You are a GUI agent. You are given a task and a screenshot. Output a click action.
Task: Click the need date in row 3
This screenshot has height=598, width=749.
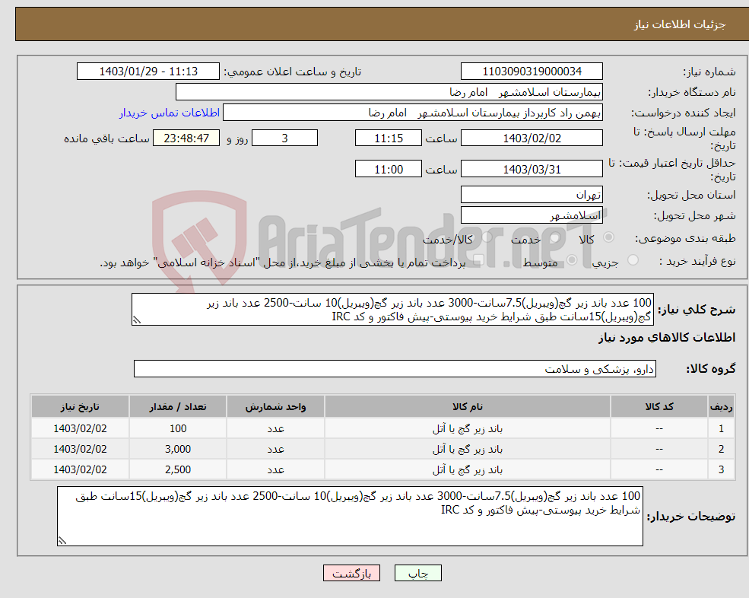pyautogui.click(x=81, y=469)
